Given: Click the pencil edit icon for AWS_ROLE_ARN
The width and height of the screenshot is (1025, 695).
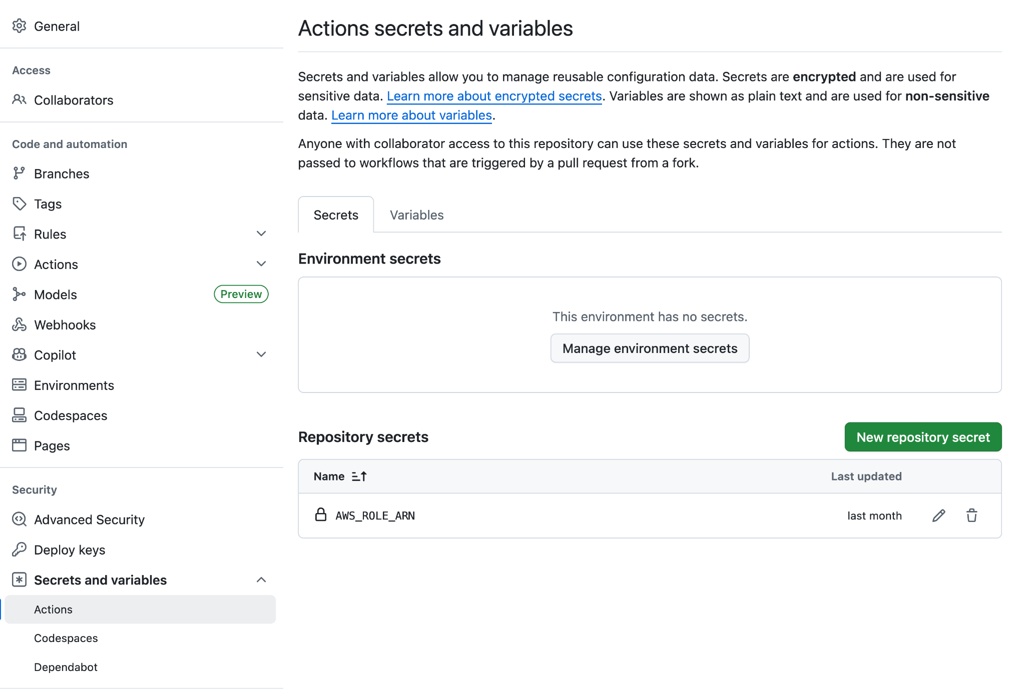Looking at the screenshot, I should 938,515.
